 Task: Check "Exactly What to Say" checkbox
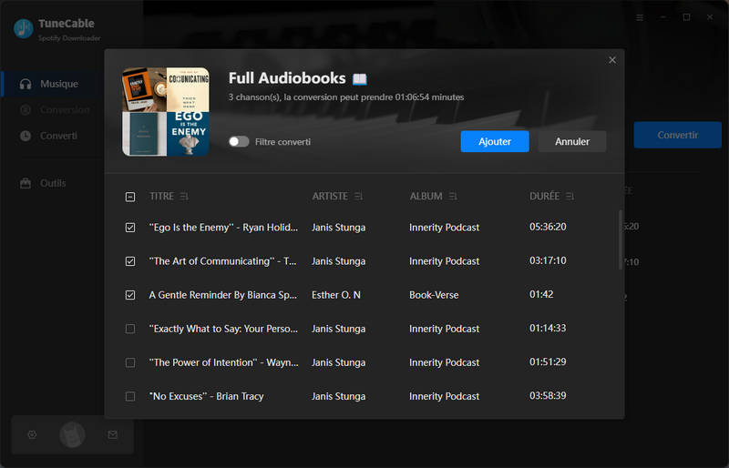coord(130,329)
